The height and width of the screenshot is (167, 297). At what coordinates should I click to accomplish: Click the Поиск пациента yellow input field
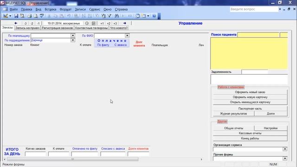(x=258, y=35)
